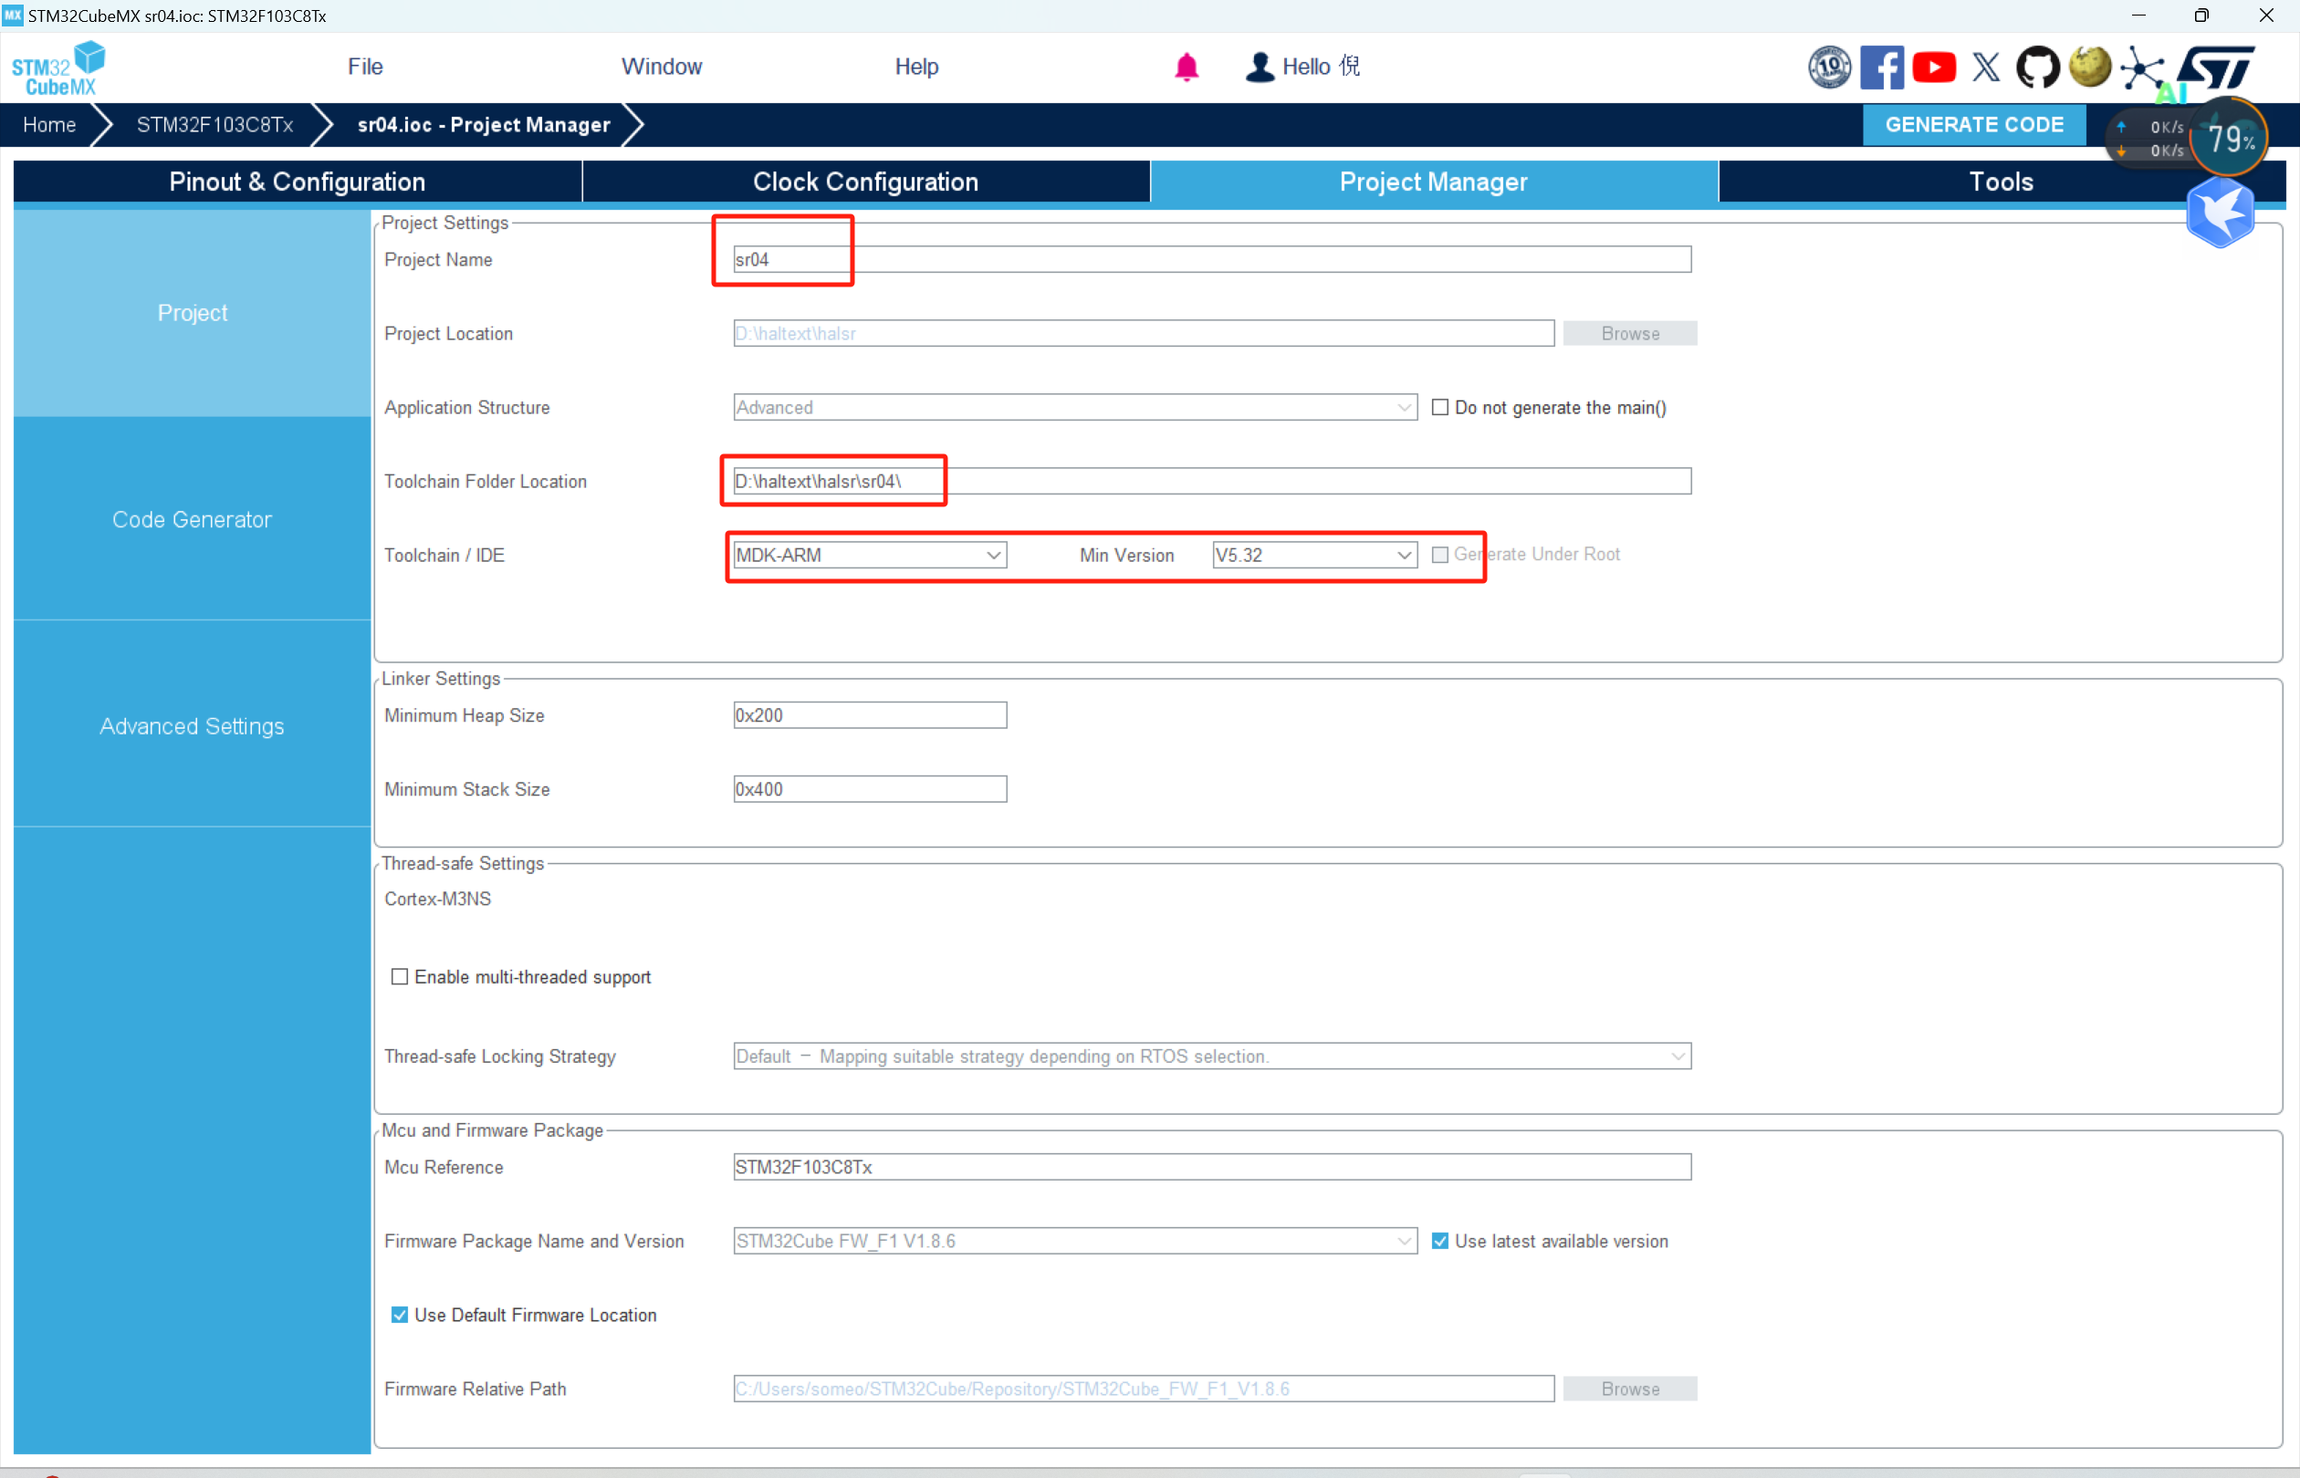Open the GitHub icon link
2300x1478 pixels.
pos(2037,68)
